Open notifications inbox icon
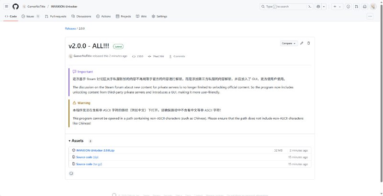The height and width of the screenshot is (196, 383). pos(365,7)
